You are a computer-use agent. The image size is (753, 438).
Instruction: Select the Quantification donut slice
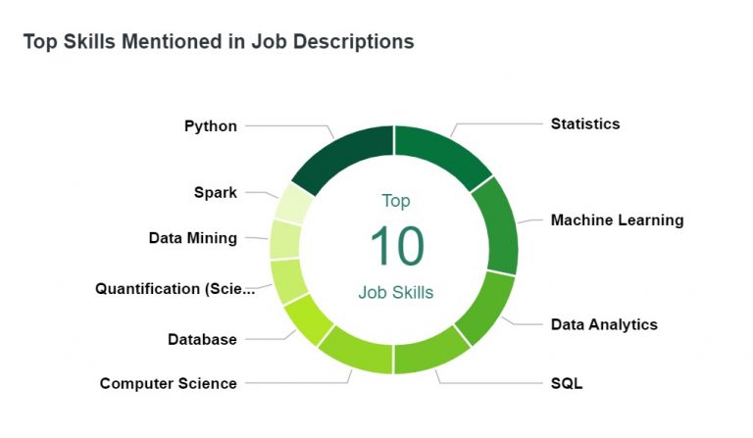coord(288,281)
